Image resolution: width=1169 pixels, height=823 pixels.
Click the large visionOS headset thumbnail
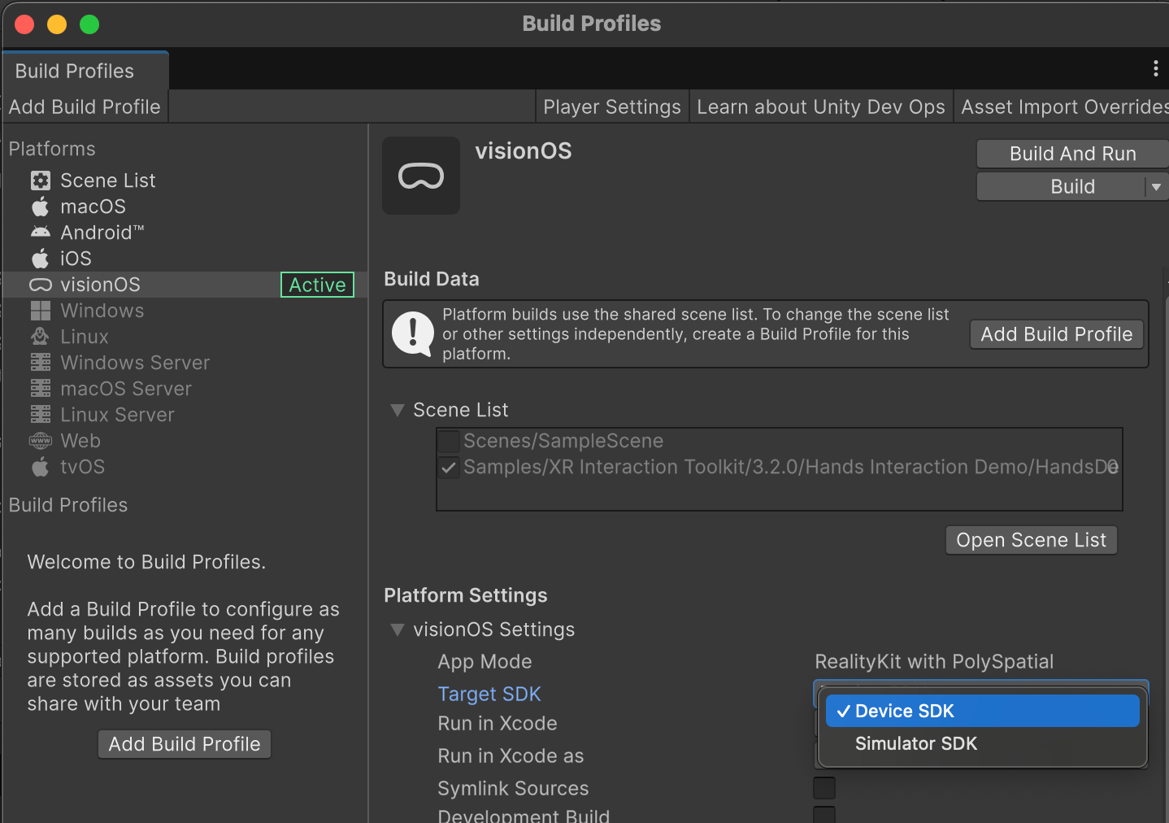pos(421,176)
